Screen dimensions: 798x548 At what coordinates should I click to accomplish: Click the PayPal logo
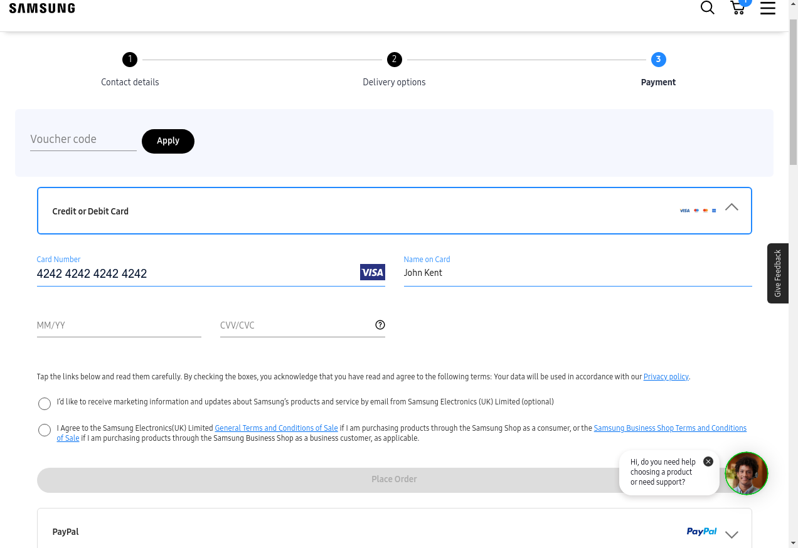[701, 532]
